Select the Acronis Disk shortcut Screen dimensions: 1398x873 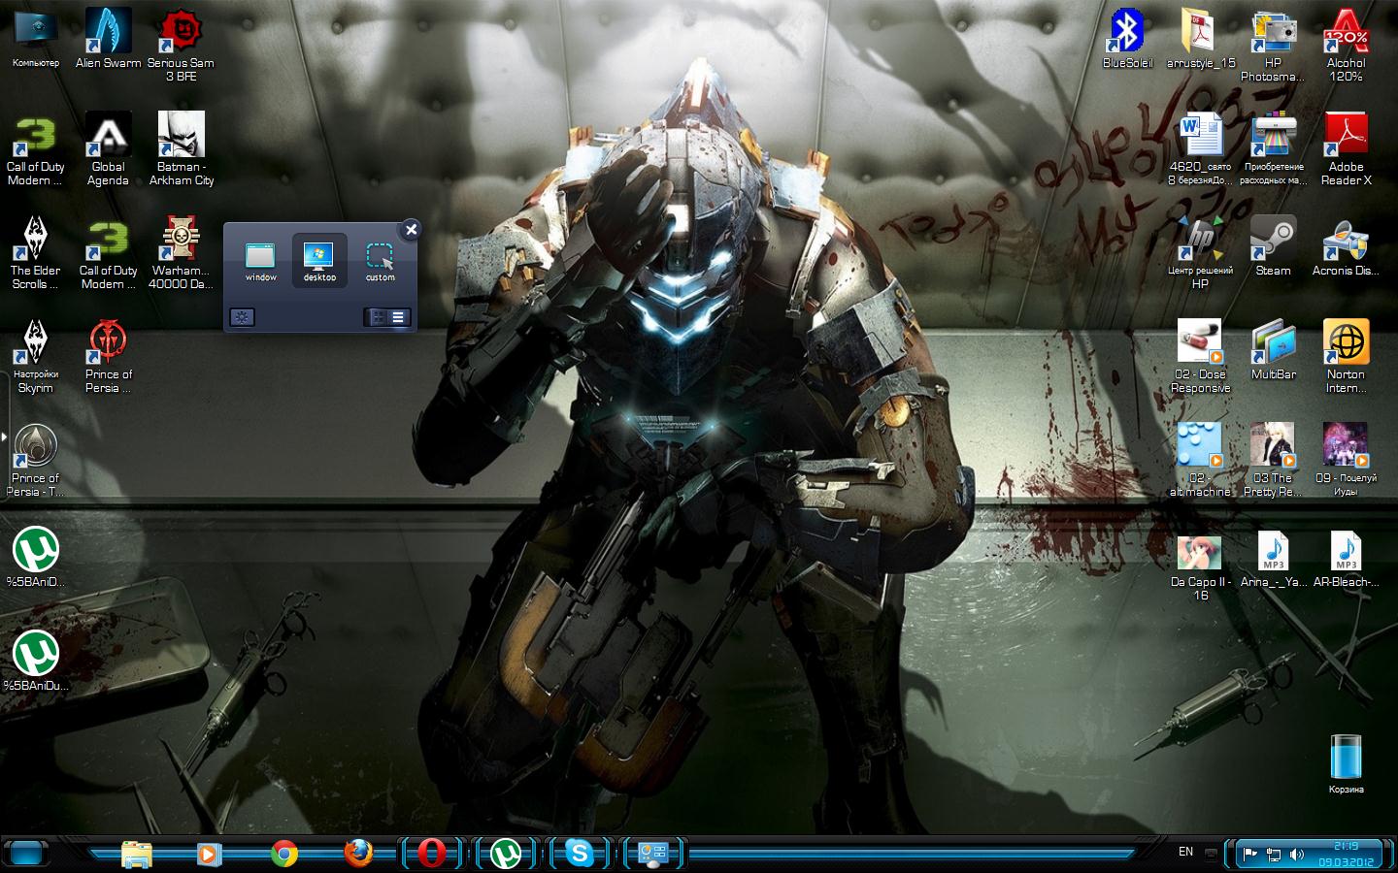pos(1346,246)
